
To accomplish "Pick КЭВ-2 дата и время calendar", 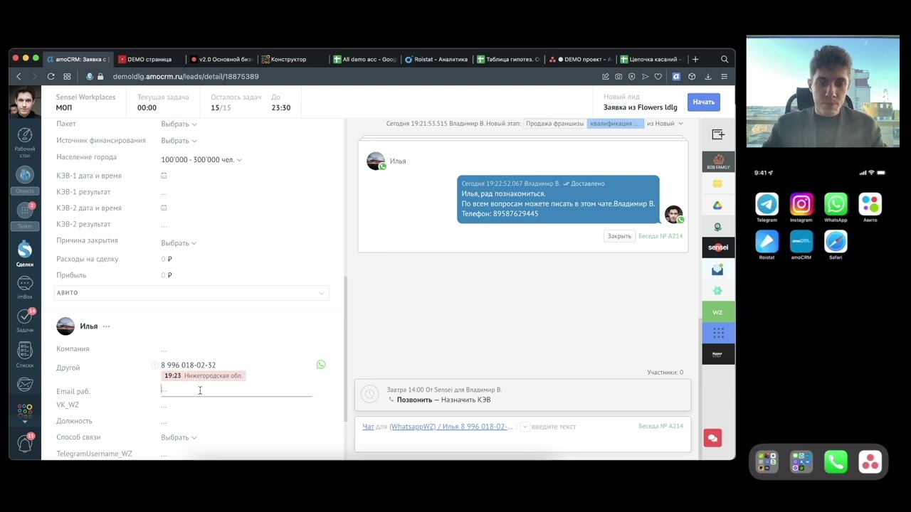I will coord(164,208).
